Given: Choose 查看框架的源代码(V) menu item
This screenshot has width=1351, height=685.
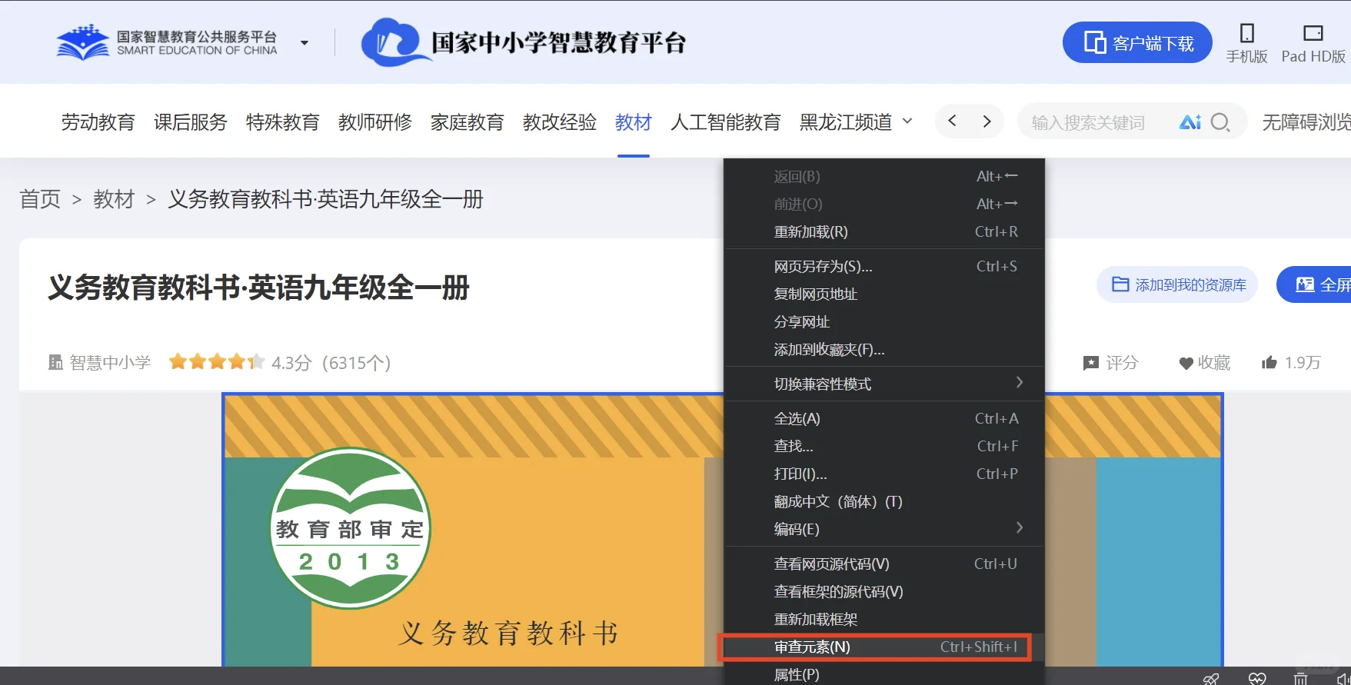Looking at the screenshot, I should pos(884,591).
